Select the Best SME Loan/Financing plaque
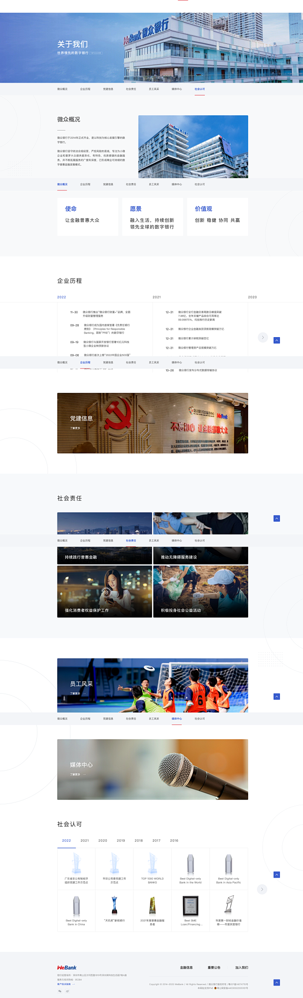The width and height of the screenshot is (303, 998). (191, 910)
